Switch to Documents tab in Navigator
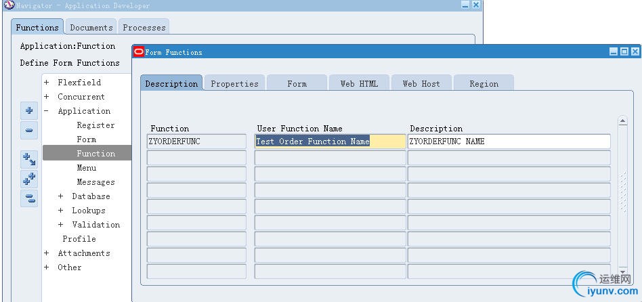Screen dimensions: 642x302 (x=91, y=27)
